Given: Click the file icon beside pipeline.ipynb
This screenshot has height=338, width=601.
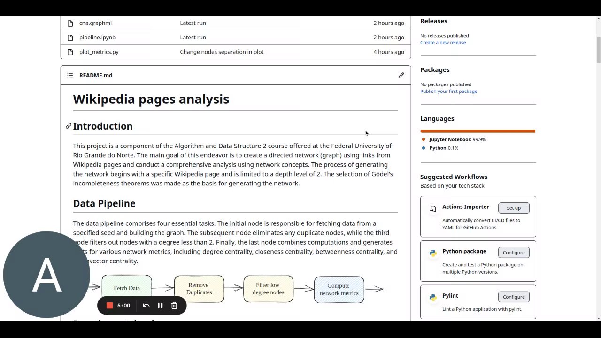Looking at the screenshot, I should point(70,38).
